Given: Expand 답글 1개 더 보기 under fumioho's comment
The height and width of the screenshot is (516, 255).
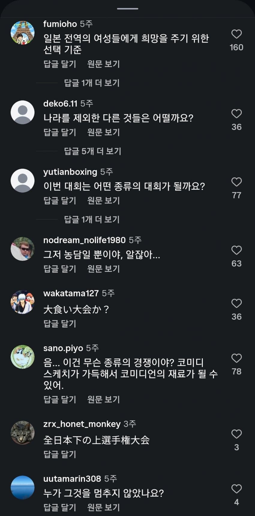Looking at the screenshot, I should click(92, 83).
